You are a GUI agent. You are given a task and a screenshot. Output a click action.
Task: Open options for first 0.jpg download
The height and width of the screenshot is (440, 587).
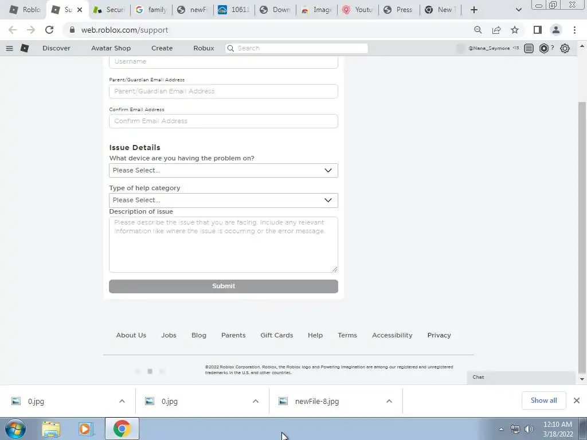[x=122, y=401]
